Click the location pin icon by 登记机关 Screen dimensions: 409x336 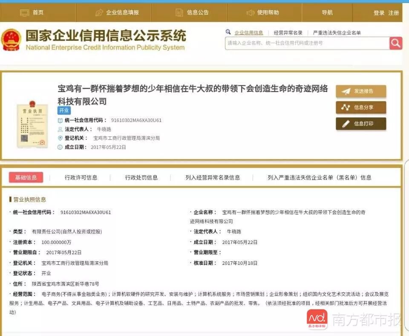[x=60, y=138]
